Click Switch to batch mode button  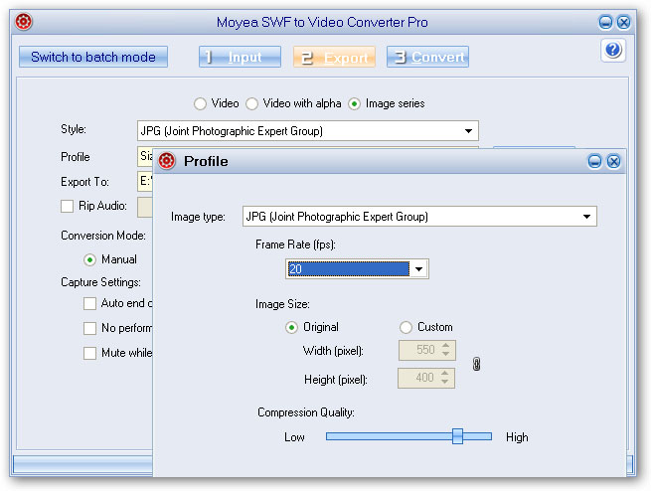[93, 57]
